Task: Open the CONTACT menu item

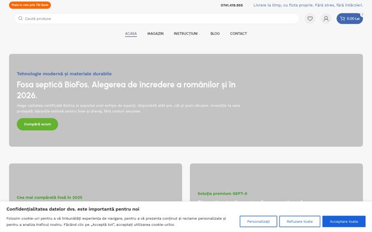Action: tap(238, 34)
